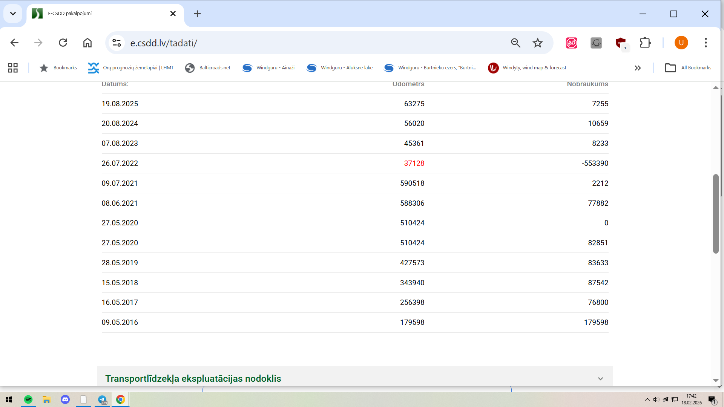Open the red shield extension icon
This screenshot has height=407, width=724.
[620, 43]
